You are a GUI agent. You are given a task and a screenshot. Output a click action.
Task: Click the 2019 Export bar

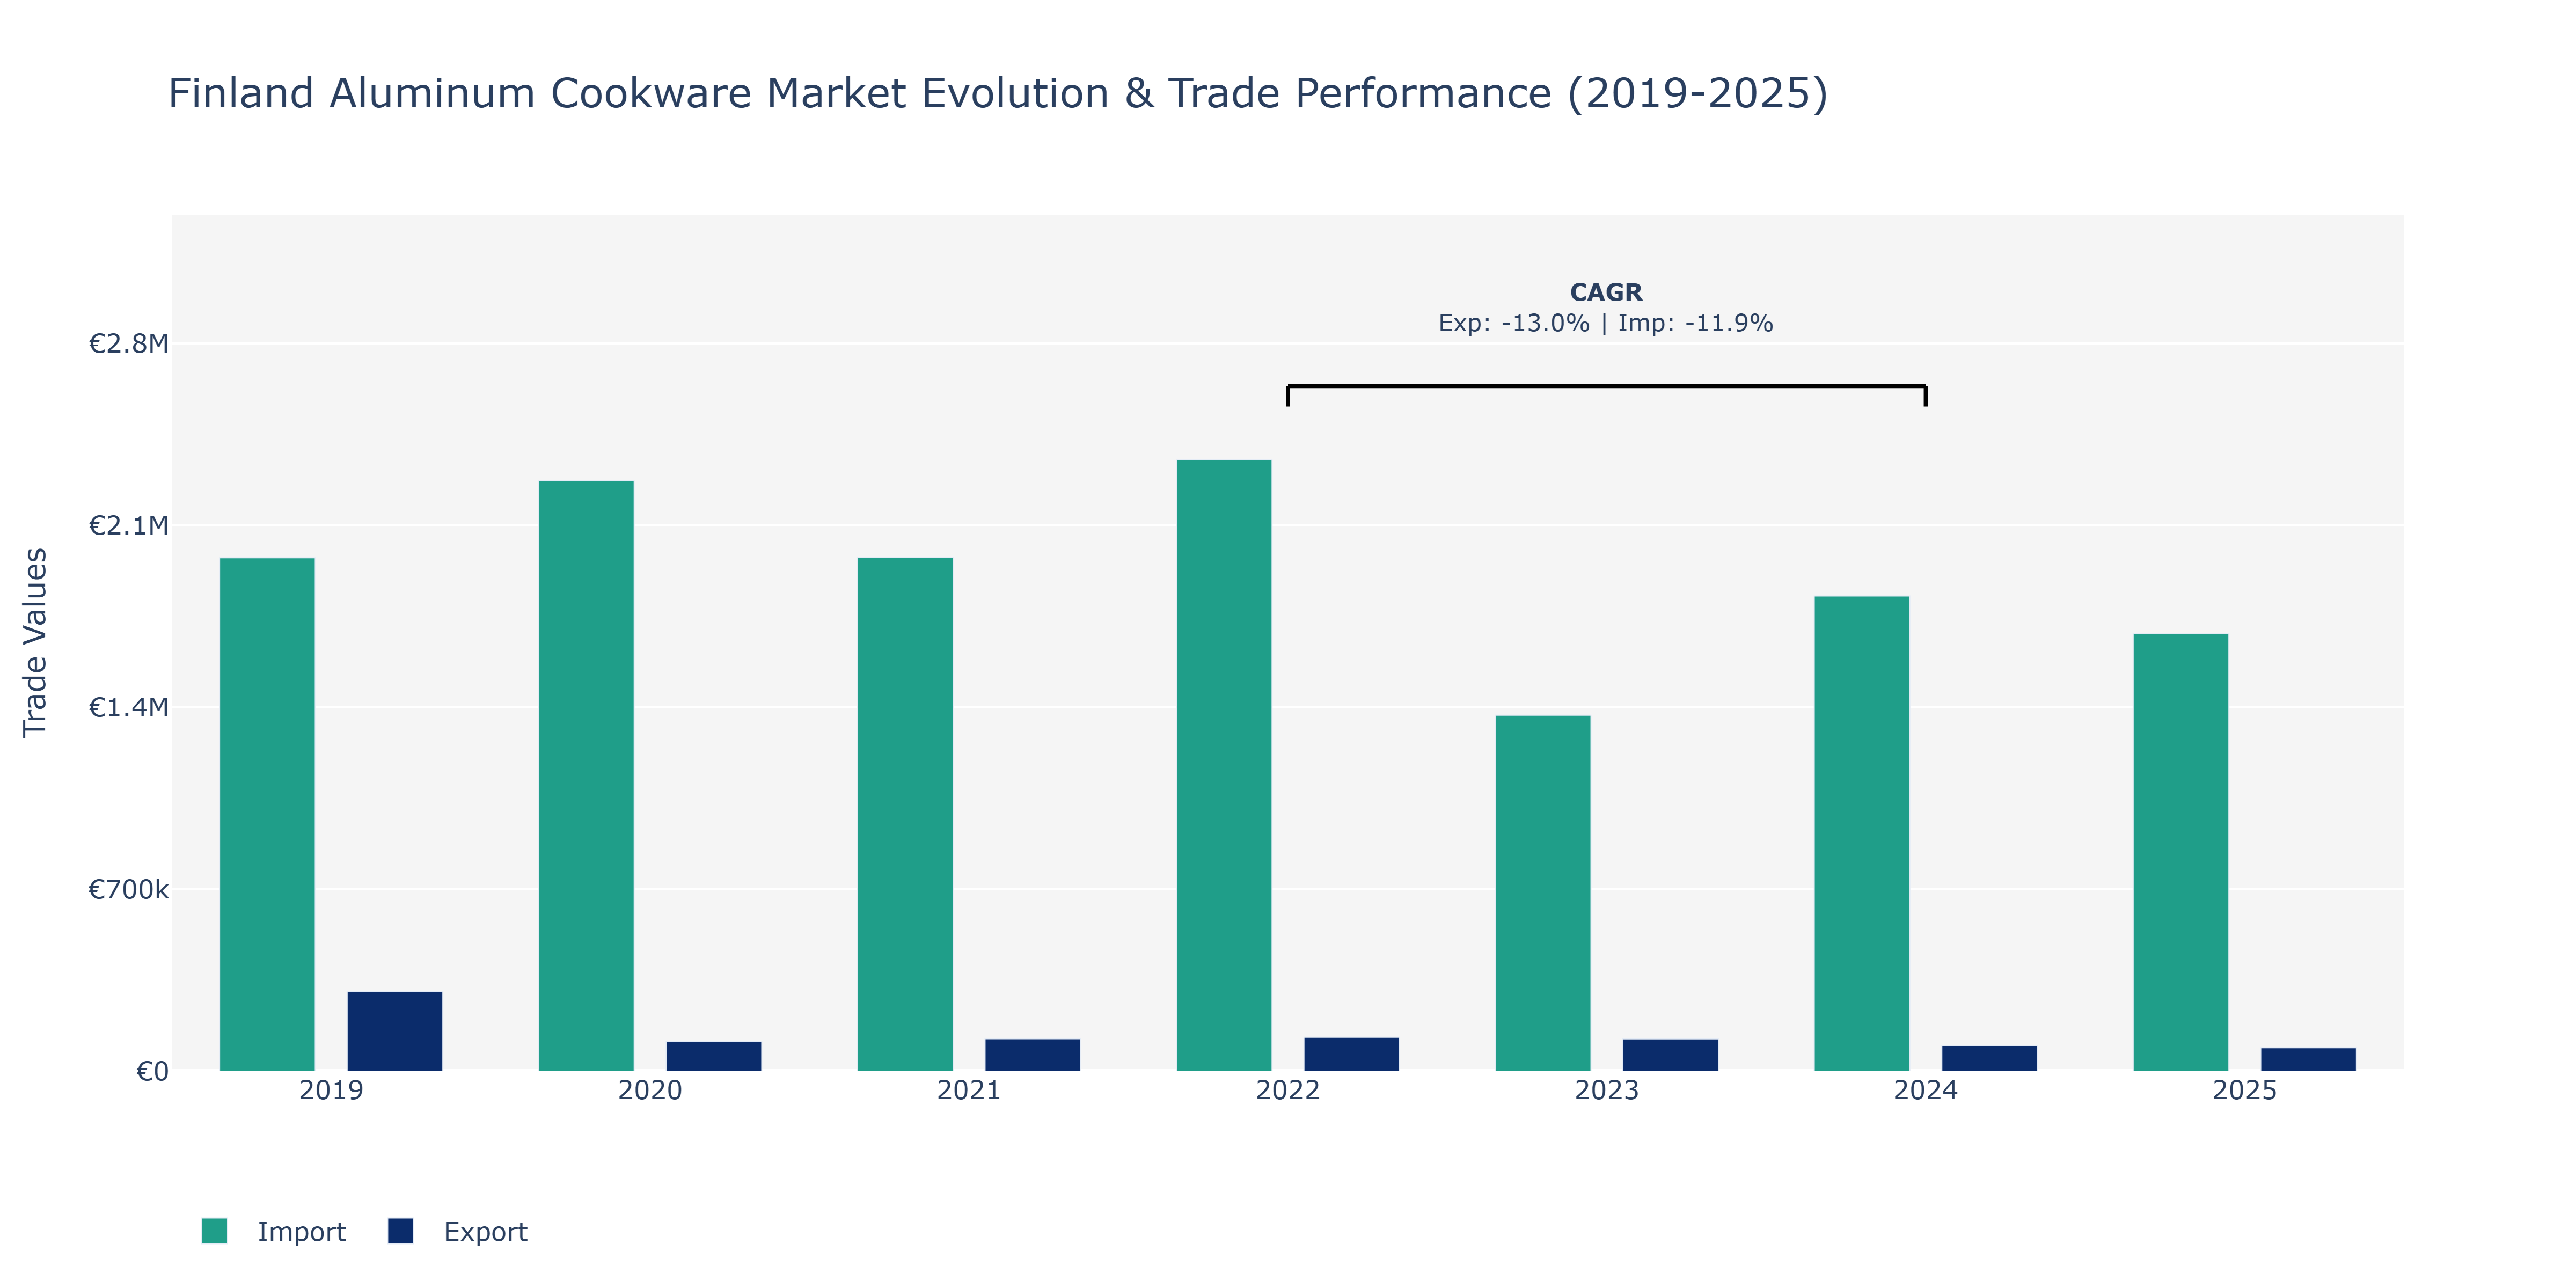(395, 1031)
